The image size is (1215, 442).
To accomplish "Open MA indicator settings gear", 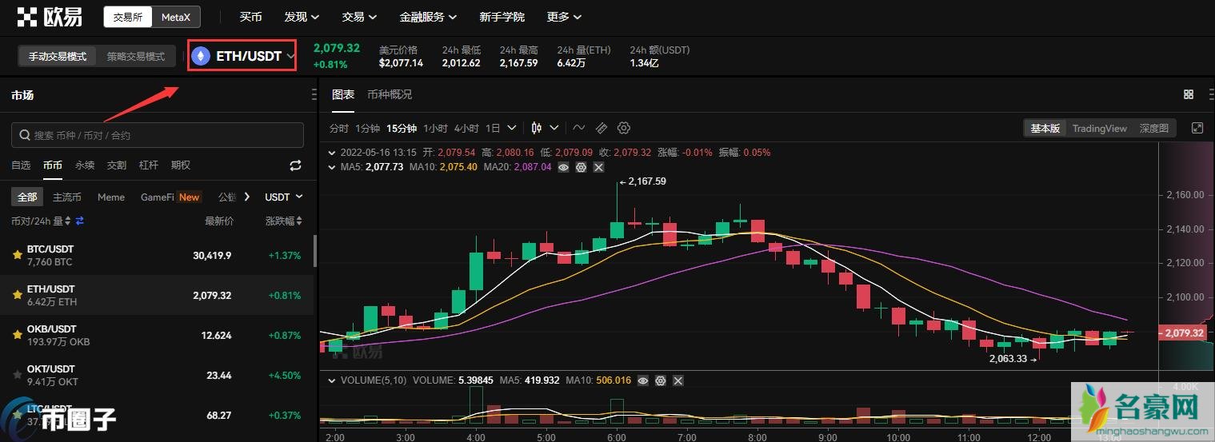I will (581, 167).
